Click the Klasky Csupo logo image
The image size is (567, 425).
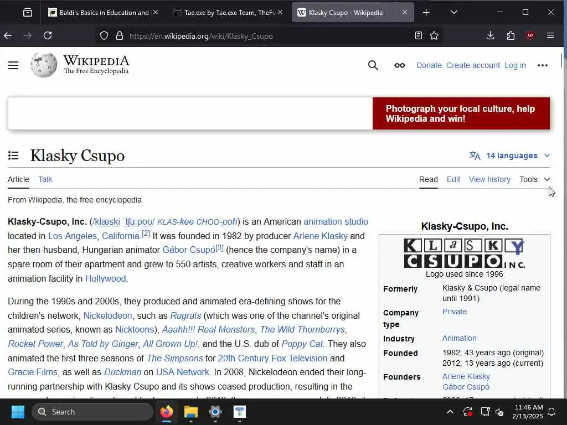(465, 253)
